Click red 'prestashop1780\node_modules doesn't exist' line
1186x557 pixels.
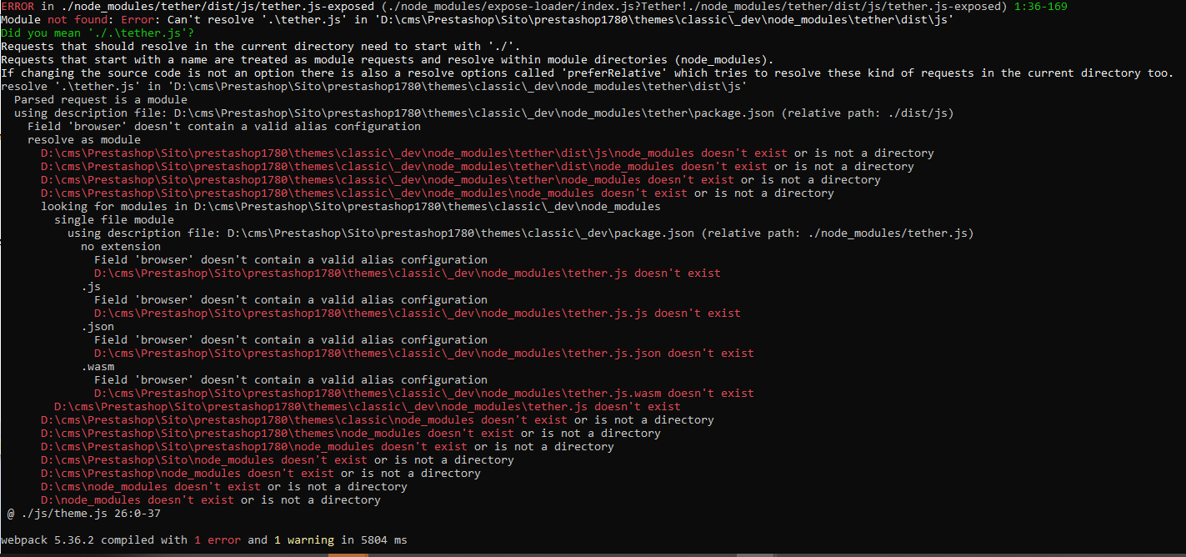328,446
